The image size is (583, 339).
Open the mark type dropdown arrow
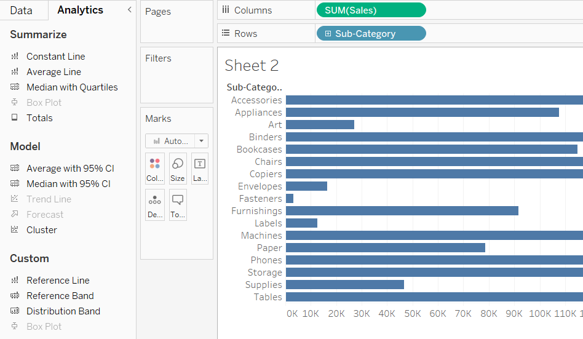coord(201,141)
